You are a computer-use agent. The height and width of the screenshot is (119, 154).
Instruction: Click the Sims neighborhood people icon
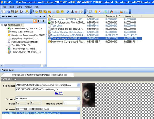(x=27, y=12)
